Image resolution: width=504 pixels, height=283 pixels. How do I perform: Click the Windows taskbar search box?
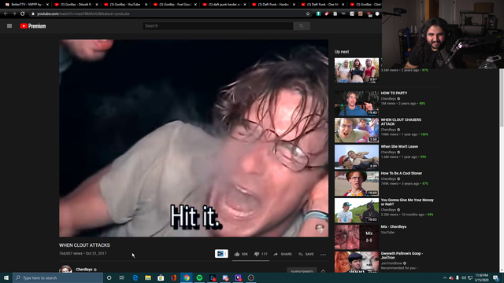pyautogui.click(x=57, y=277)
